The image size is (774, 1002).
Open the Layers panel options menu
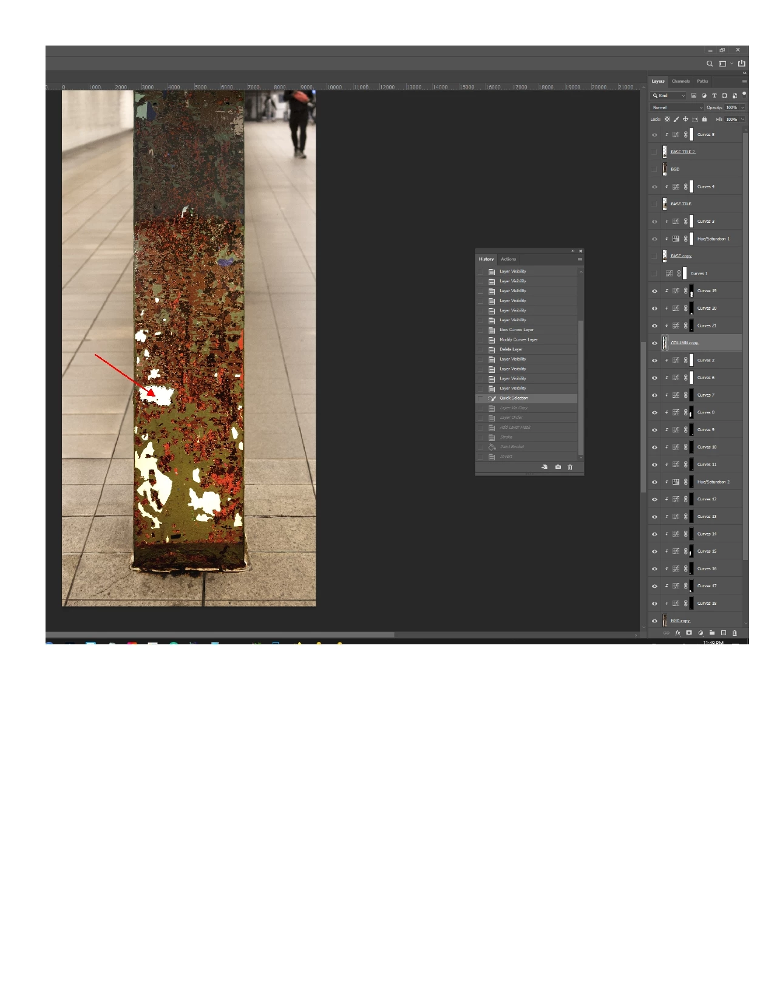pyautogui.click(x=744, y=81)
